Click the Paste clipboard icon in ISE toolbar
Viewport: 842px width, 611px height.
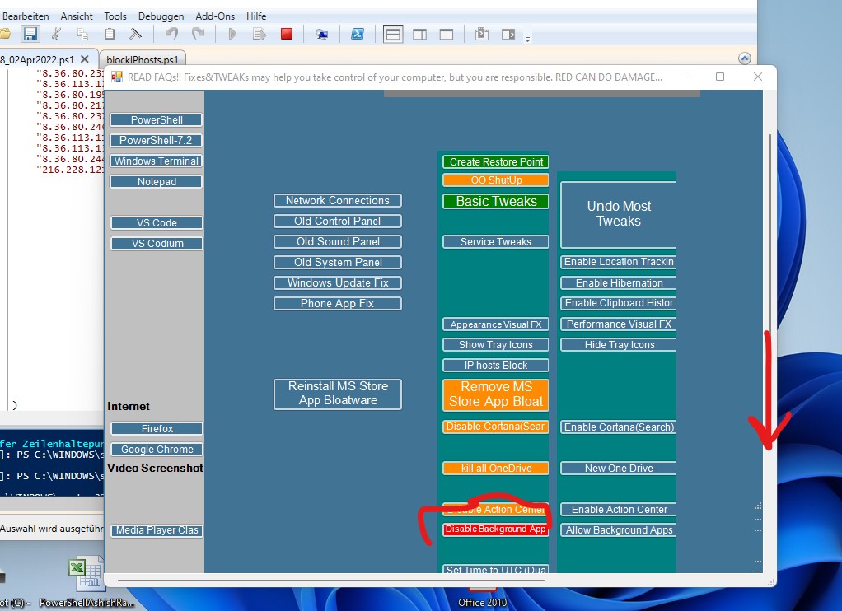pyautogui.click(x=110, y=35)
